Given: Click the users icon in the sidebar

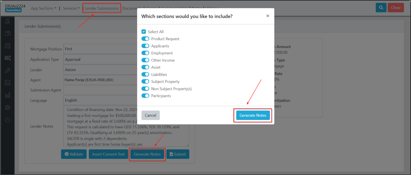Looking at the screenshot, I should [x=8, y=22].
